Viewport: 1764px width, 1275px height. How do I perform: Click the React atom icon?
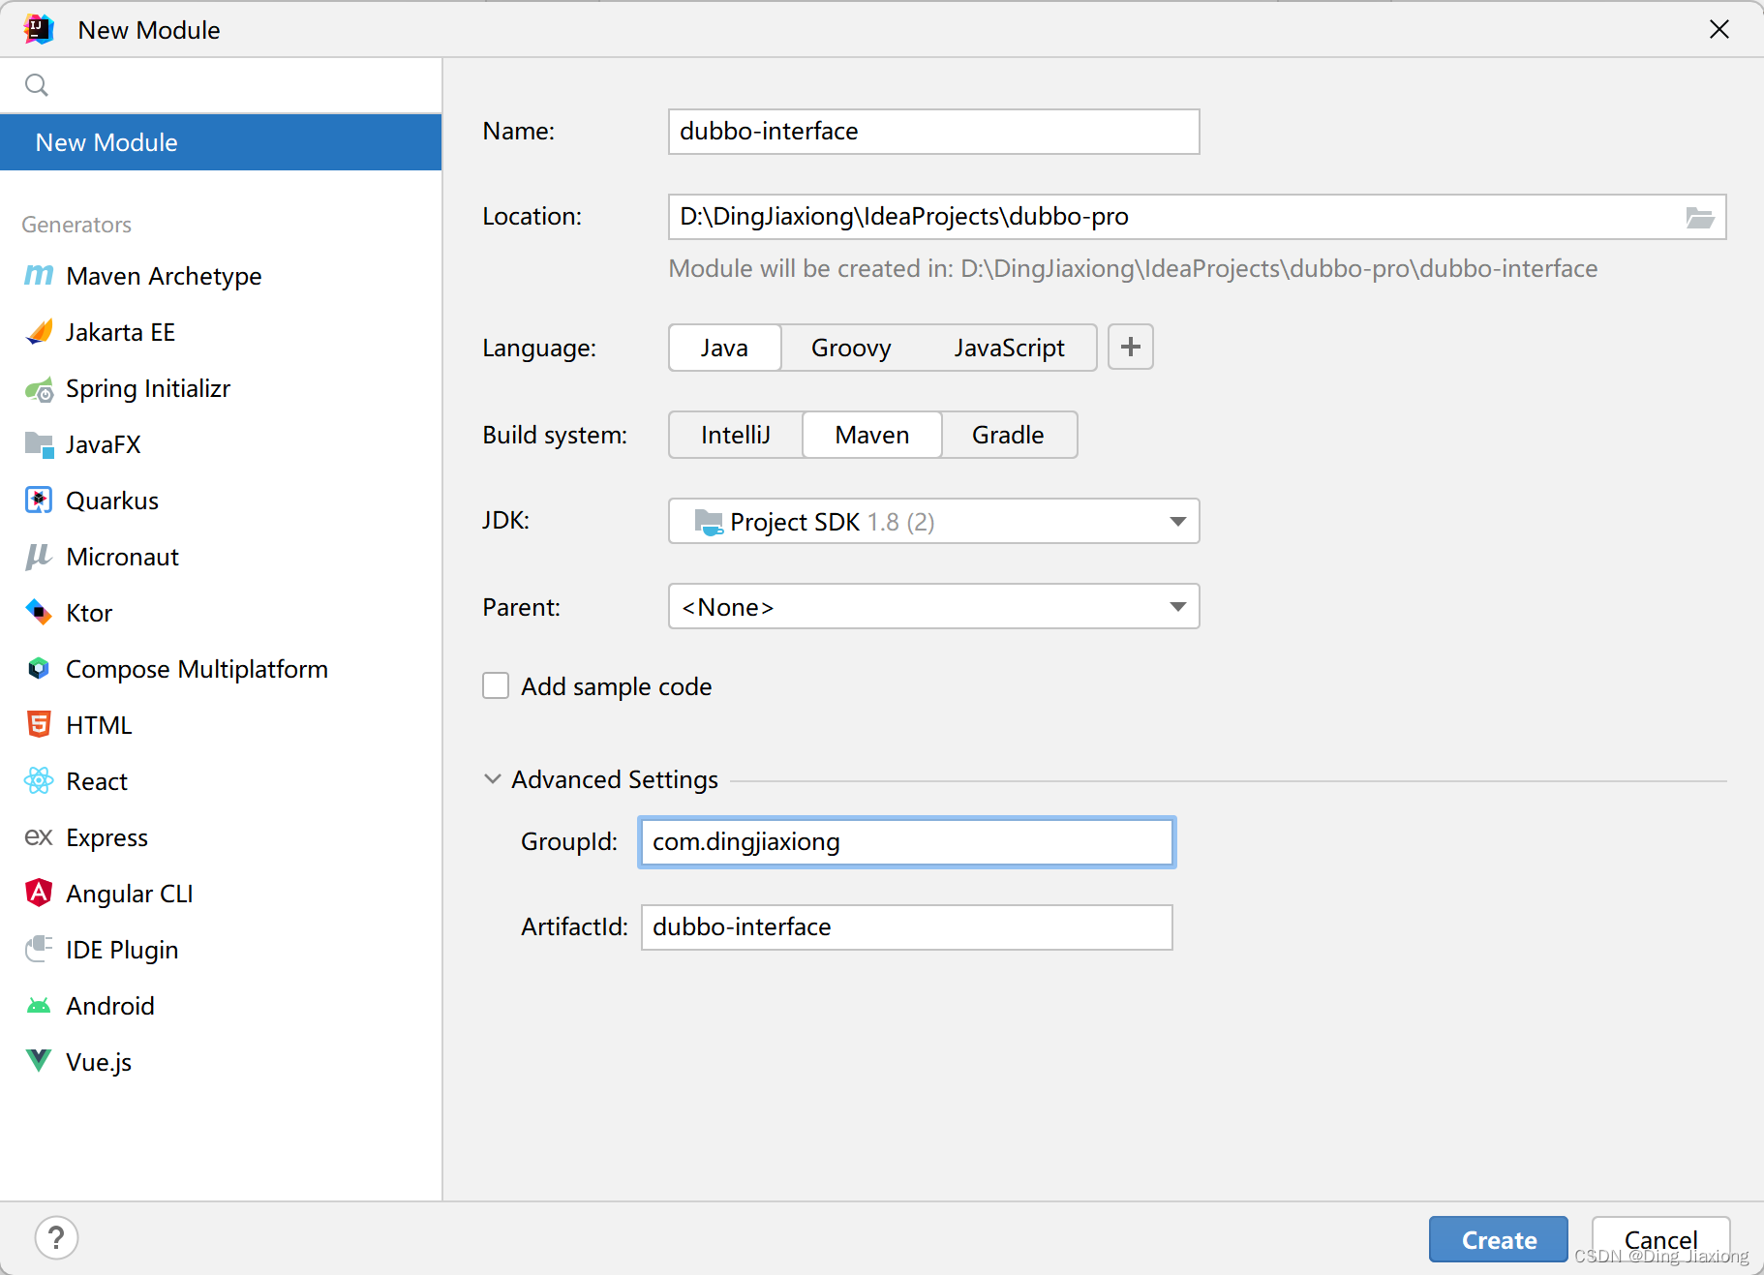pos(39,780)
